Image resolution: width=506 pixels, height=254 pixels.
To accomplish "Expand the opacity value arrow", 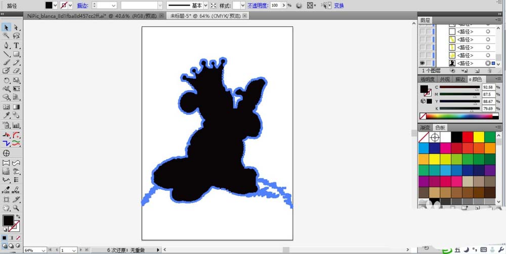I will tap(284, 6).
